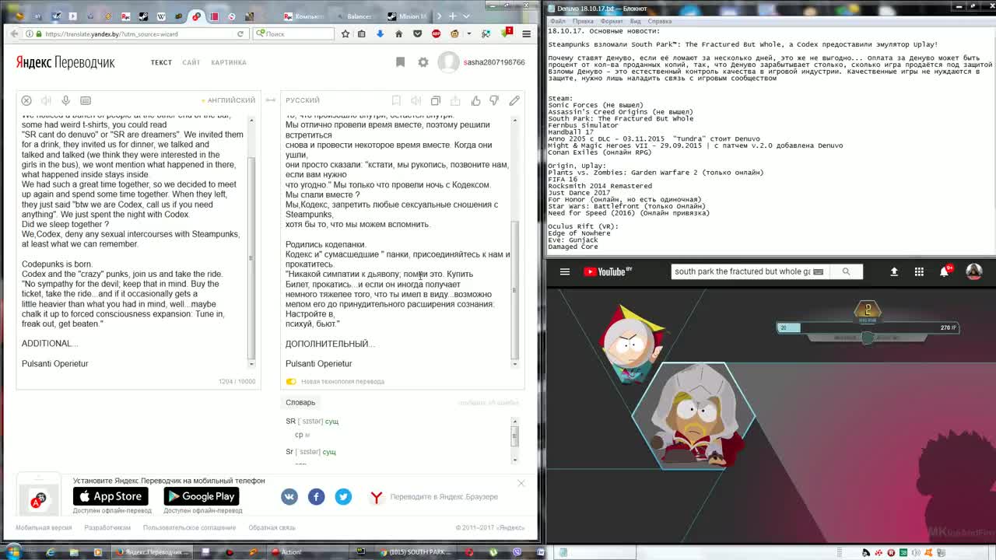Clear the source text in Yandex Translate
The height and width of the screenshot is (560, 996).
coord(26,100)
